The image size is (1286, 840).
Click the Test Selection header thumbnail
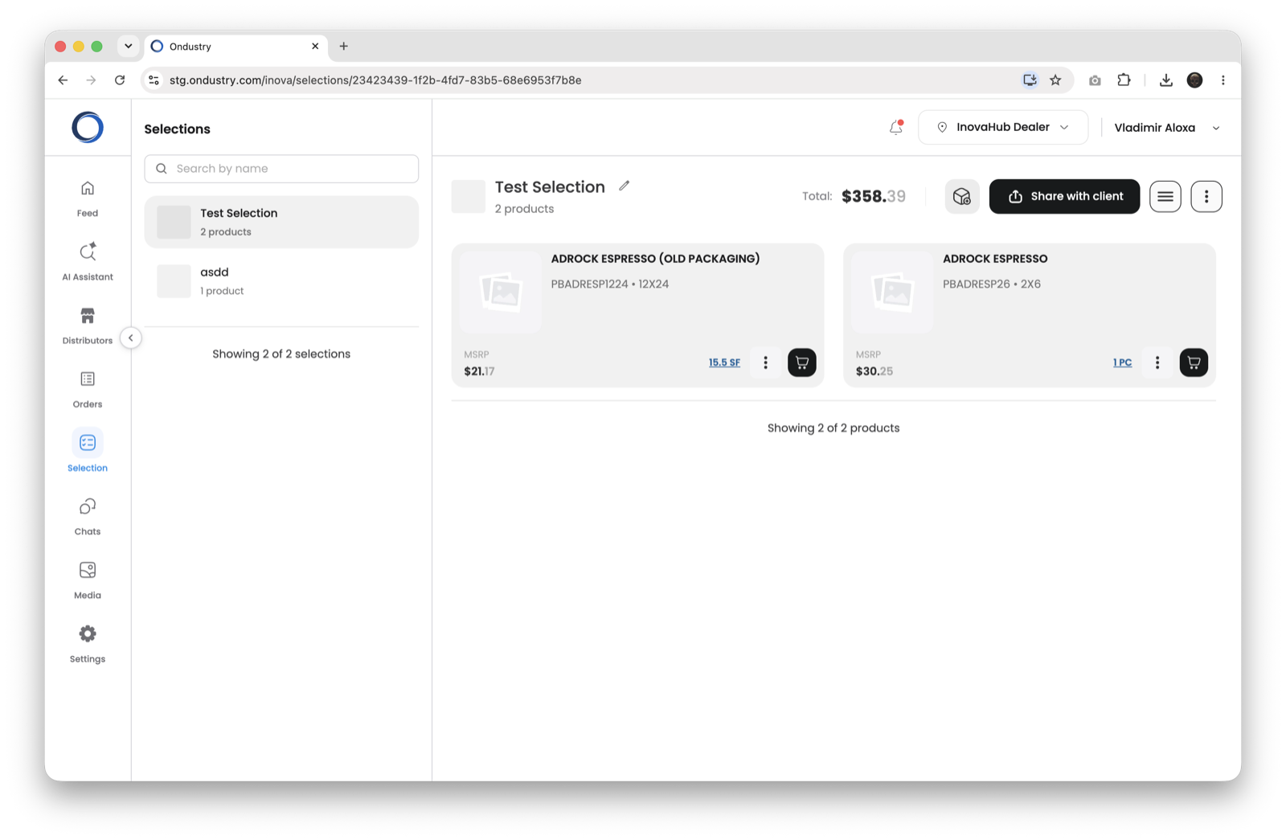(x=469, y=197)
